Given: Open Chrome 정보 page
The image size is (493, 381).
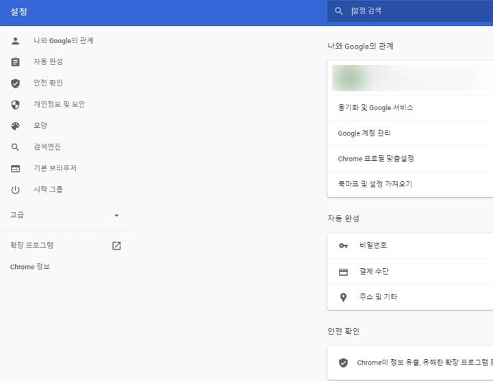Looking at the screenshot, I should click(x=30, y=267).
